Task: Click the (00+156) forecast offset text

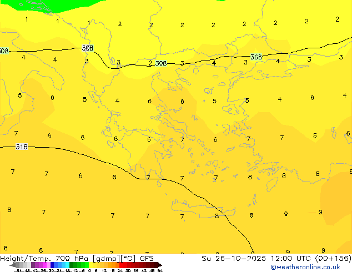Action: click(x=333, y=259)
